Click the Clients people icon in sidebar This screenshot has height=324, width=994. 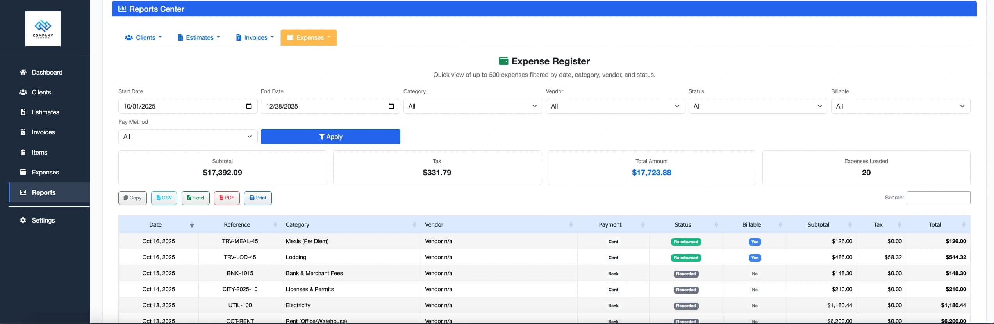[x=23, y=92]
